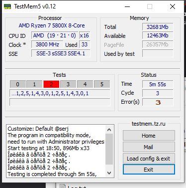Viewport: 186px width, 188px height.
Task: Click the x16 thread count field
Action: [x=85, y=35]
